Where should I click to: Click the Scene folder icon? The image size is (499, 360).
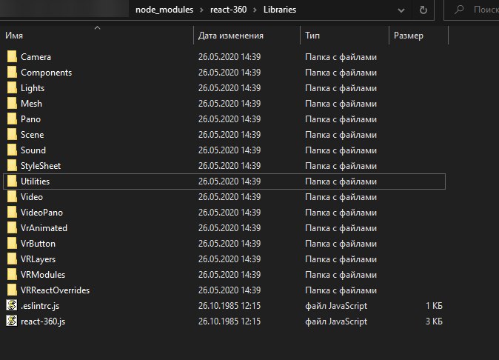click(x=12, y=135)
